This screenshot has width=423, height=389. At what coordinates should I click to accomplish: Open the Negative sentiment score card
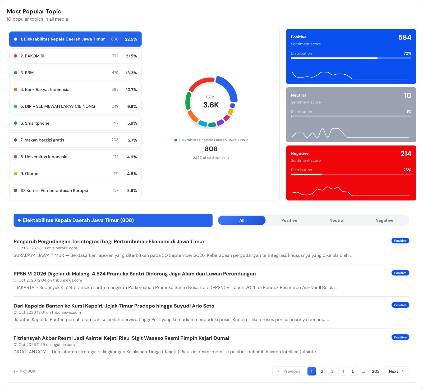pos(351,173)
